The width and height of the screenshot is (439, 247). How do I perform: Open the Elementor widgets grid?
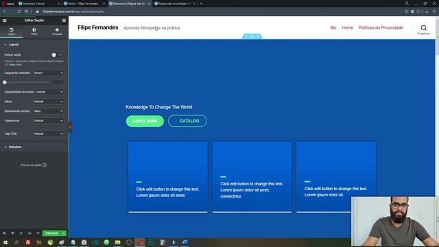64,21
